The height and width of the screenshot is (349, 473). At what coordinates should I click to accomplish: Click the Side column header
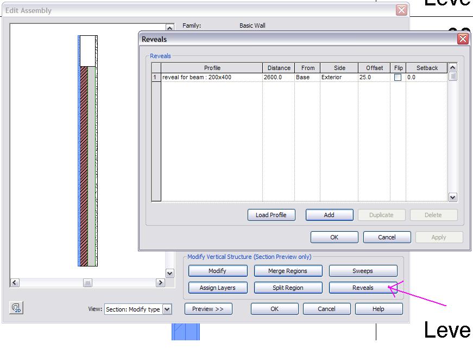[x=339, y=68]
